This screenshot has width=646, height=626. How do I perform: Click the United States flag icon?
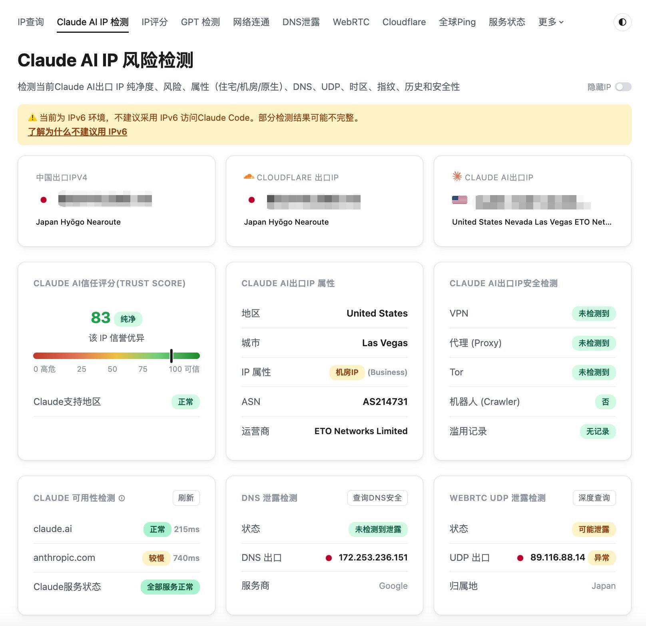pos(459,200)
